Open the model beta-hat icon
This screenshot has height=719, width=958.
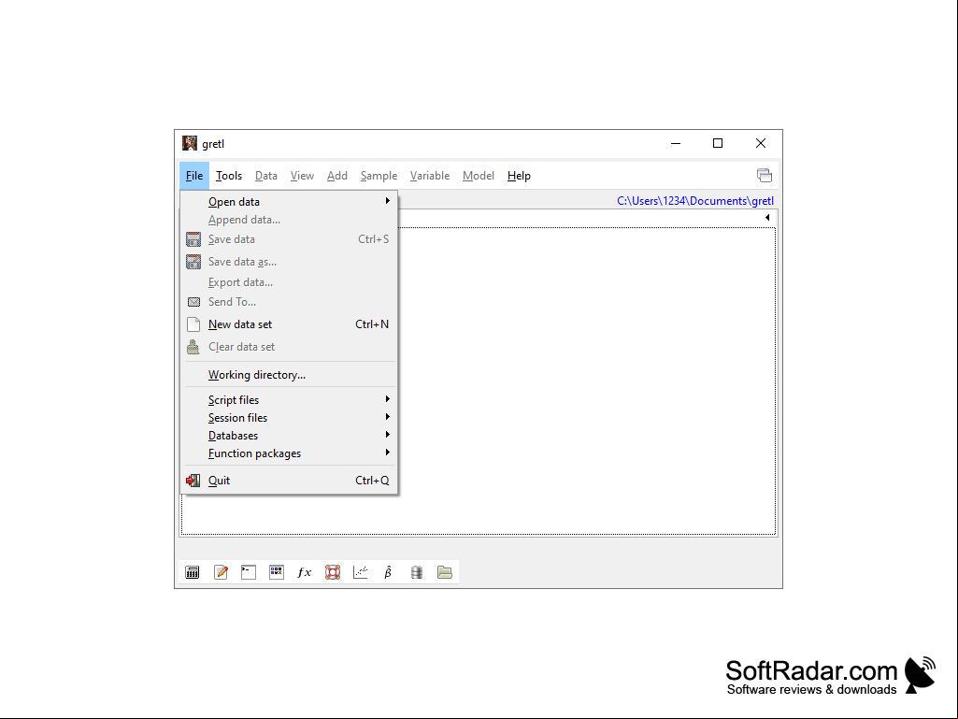(388, 572)
